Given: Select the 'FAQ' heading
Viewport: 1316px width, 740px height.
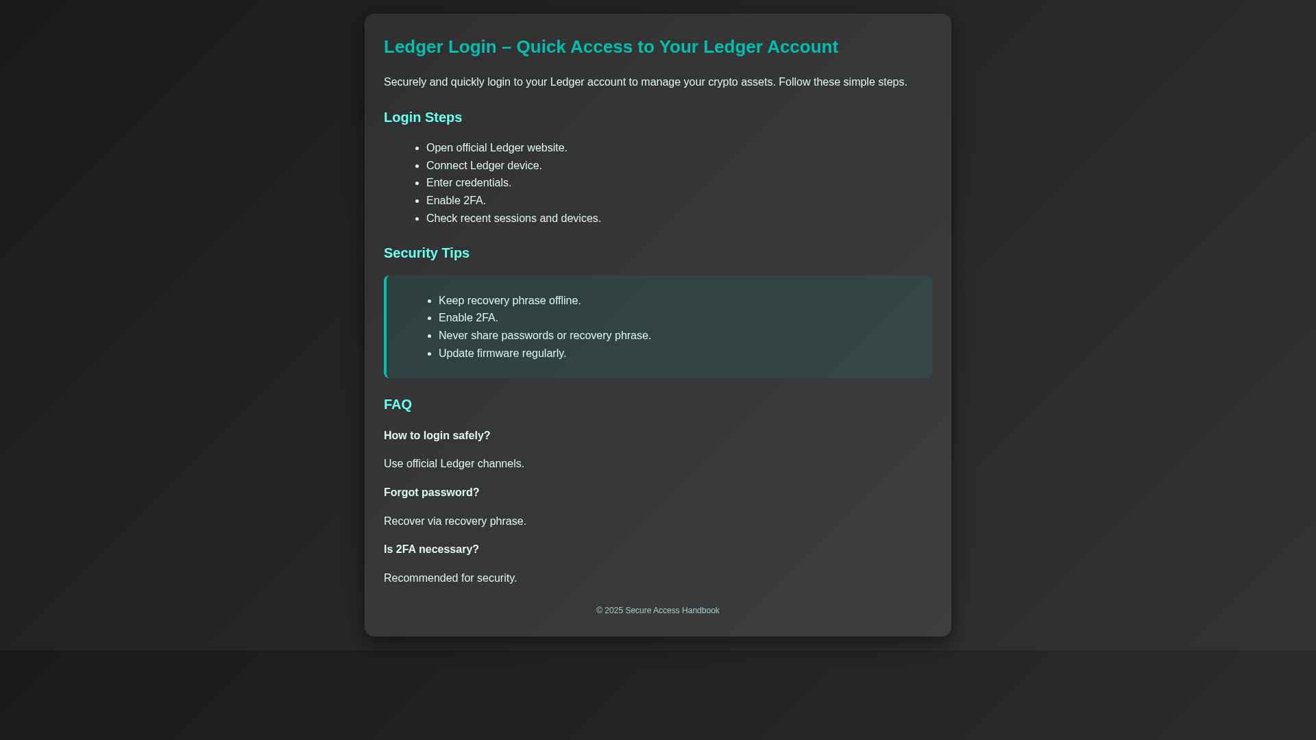Looking at the screenshot, I should pos(398,404).
